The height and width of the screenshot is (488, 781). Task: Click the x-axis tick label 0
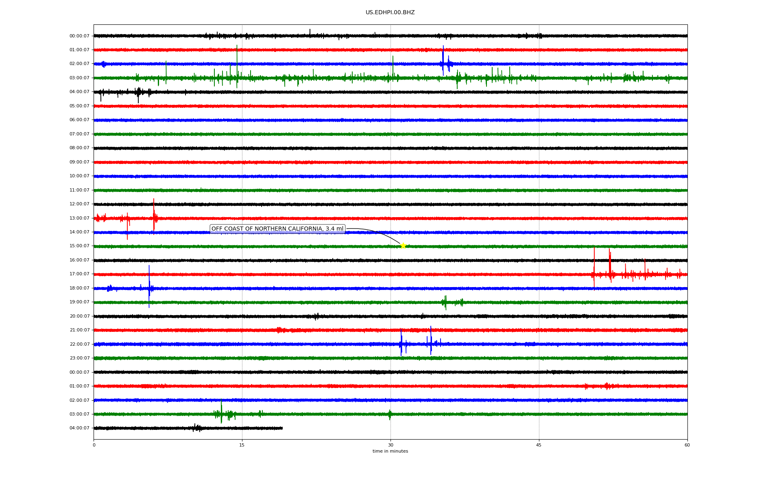point(94,445)
